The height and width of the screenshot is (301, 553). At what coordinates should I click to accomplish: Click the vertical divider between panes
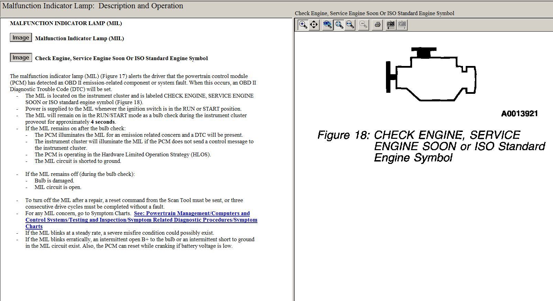point(293,158)
